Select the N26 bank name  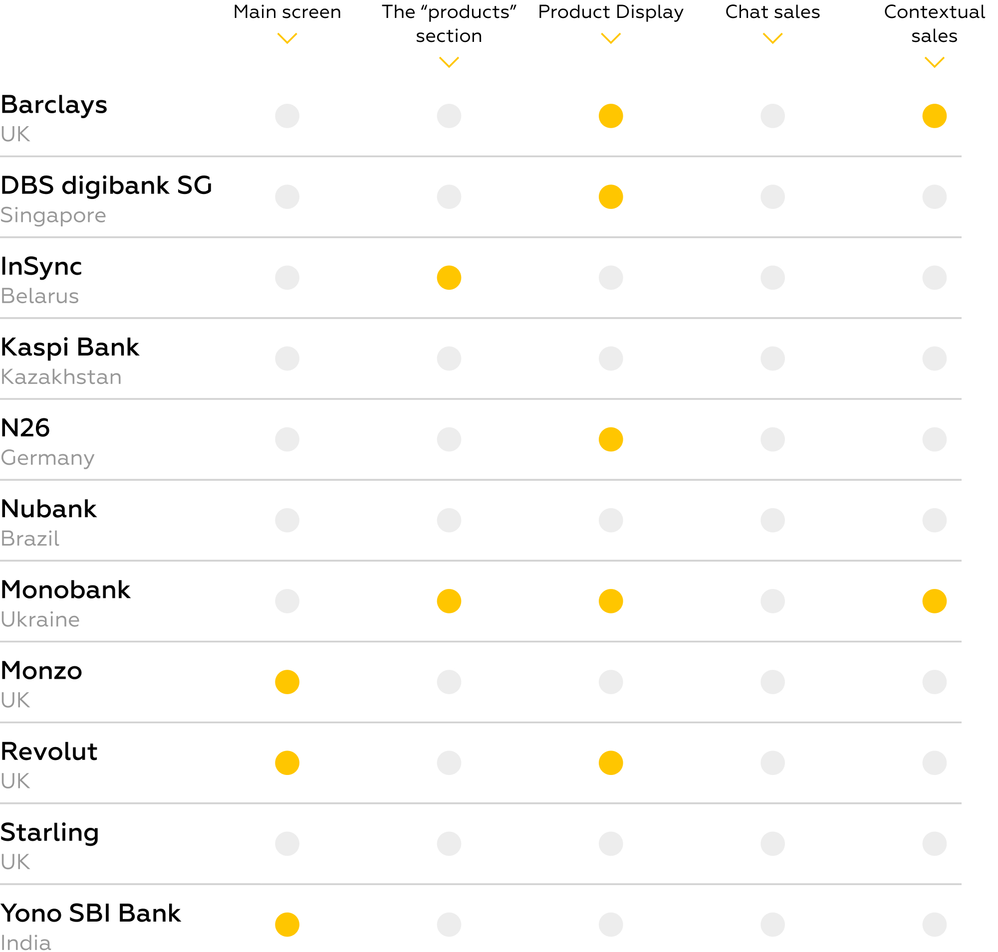click(25, 428)
